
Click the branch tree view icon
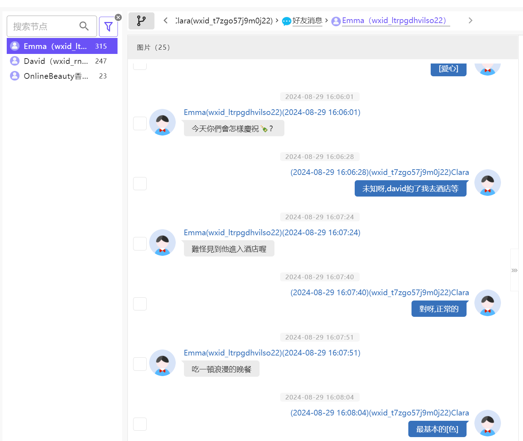point(141,21)
